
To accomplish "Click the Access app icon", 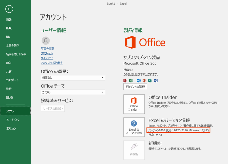I will tap(125, 80).
